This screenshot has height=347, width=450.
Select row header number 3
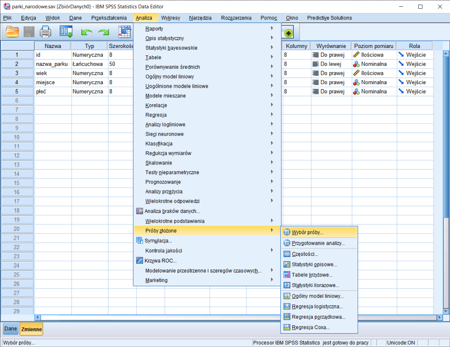(x=17, y=73)
